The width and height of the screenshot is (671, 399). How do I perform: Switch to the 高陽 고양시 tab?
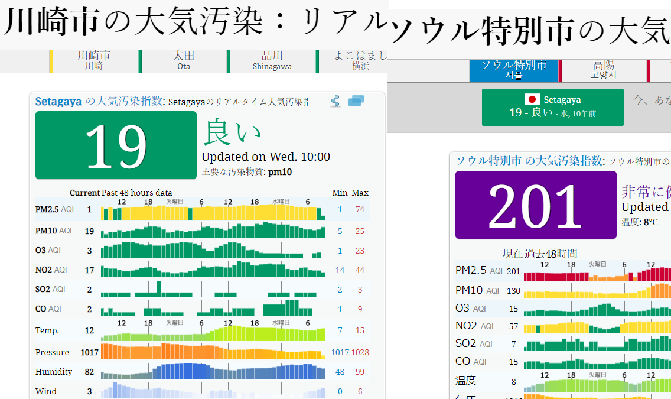click(603, 70)
